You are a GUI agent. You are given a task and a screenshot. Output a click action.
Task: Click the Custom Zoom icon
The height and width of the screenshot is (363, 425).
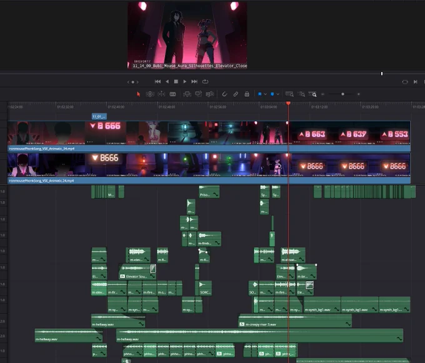(312, 94)
